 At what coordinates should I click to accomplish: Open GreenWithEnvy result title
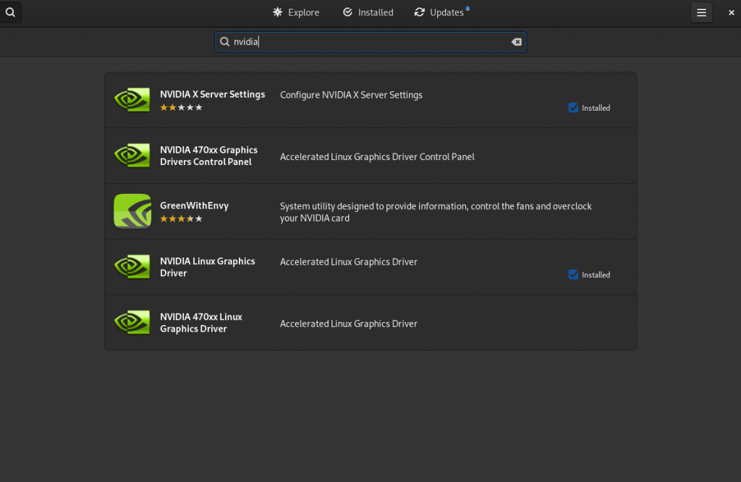194,206
